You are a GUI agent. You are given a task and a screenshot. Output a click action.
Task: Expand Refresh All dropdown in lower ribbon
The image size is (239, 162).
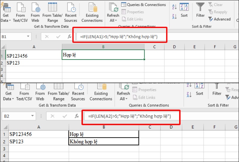coord(123,99)
